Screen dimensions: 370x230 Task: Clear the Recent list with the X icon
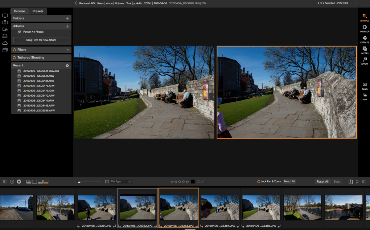(67, 66)
